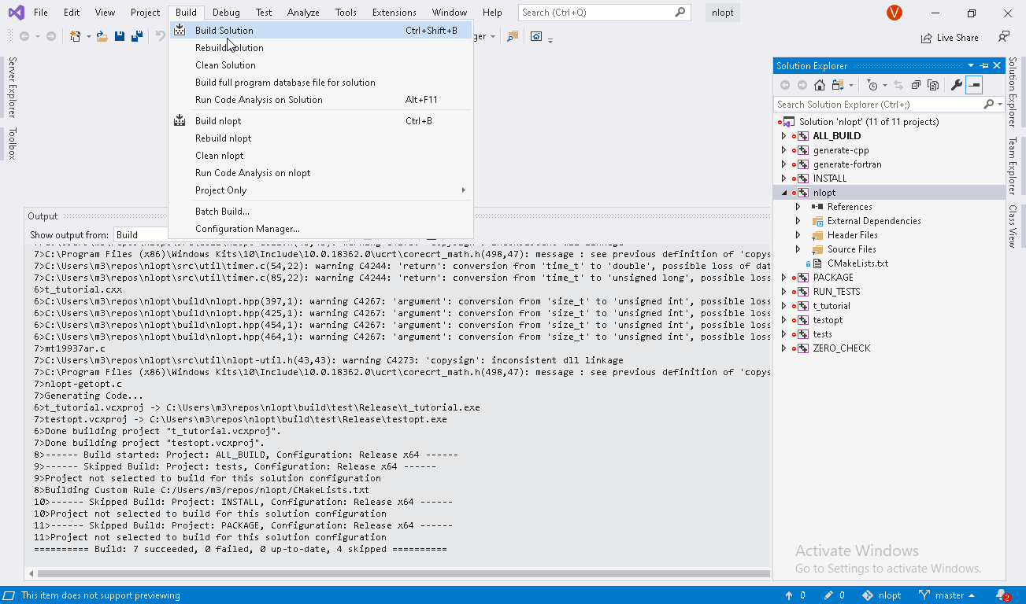Click the Navigate Backward toolbar arrow
Screen dimensions: 1026x604
(24, 36)
